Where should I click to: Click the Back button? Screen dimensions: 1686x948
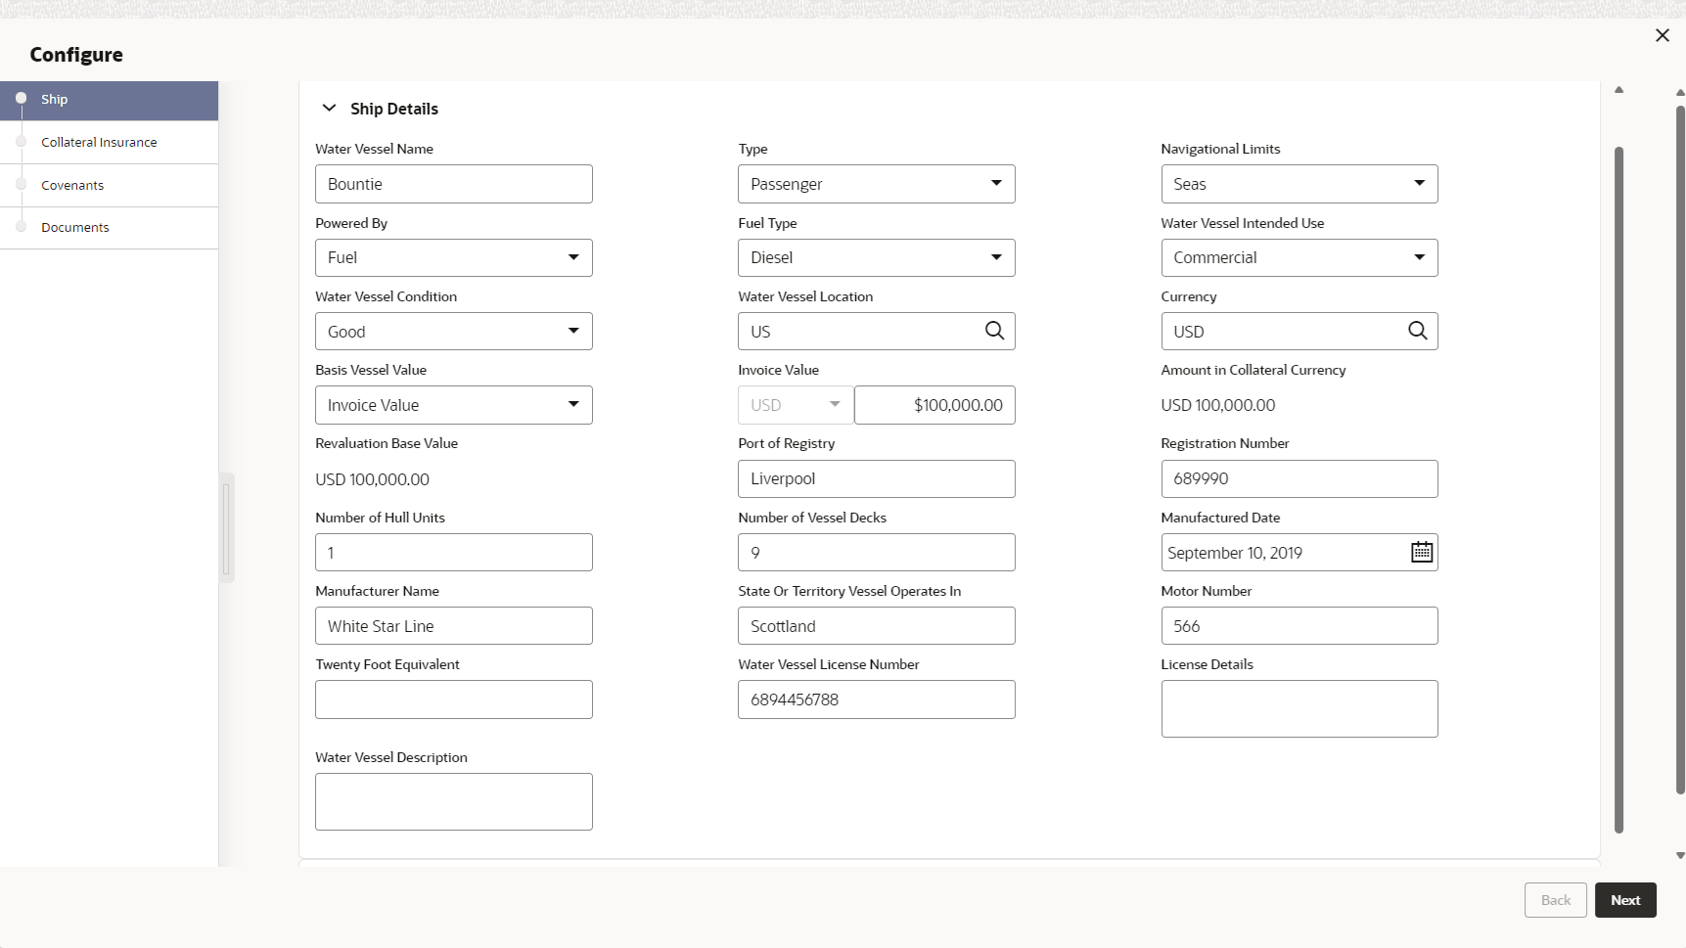click(1555, 900)
